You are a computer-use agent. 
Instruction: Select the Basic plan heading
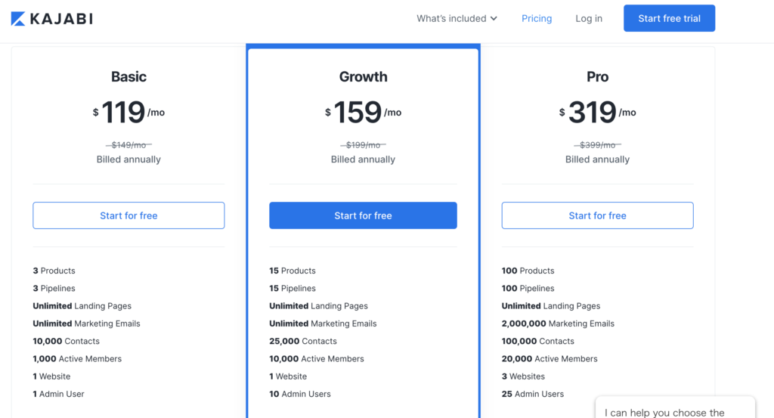pyautogui.click(x=128, y=76)
